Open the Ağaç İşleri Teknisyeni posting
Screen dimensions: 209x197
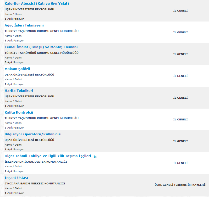click(x=24, y=25)
